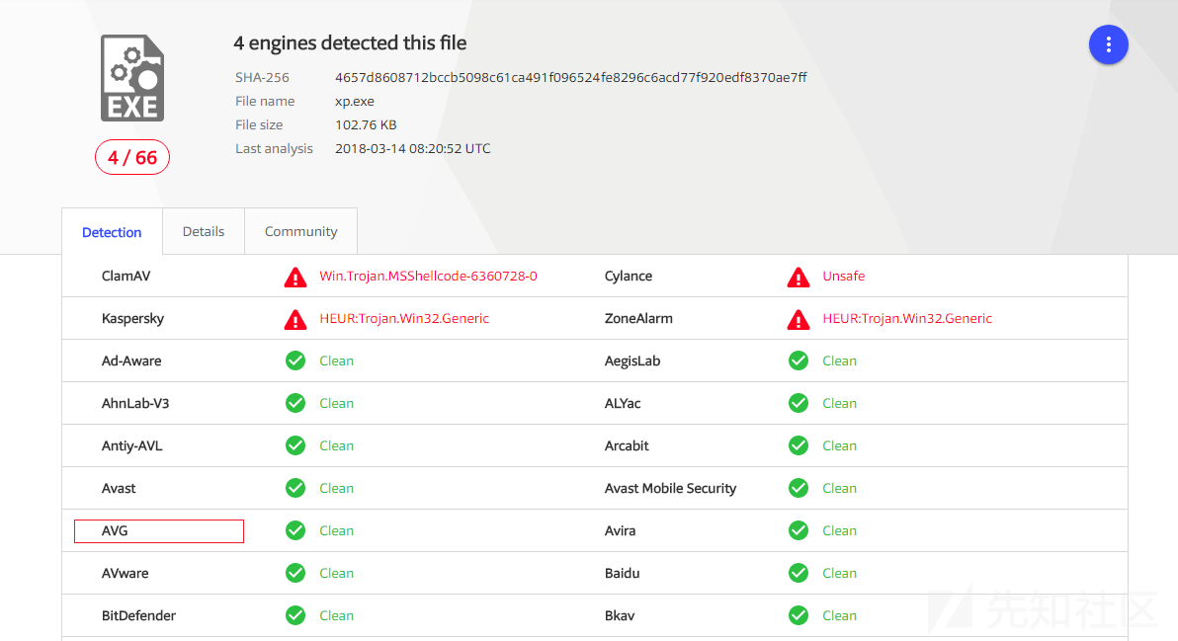Click the AegisLab green check icon

pyautogui.click(x=799, y=361)
